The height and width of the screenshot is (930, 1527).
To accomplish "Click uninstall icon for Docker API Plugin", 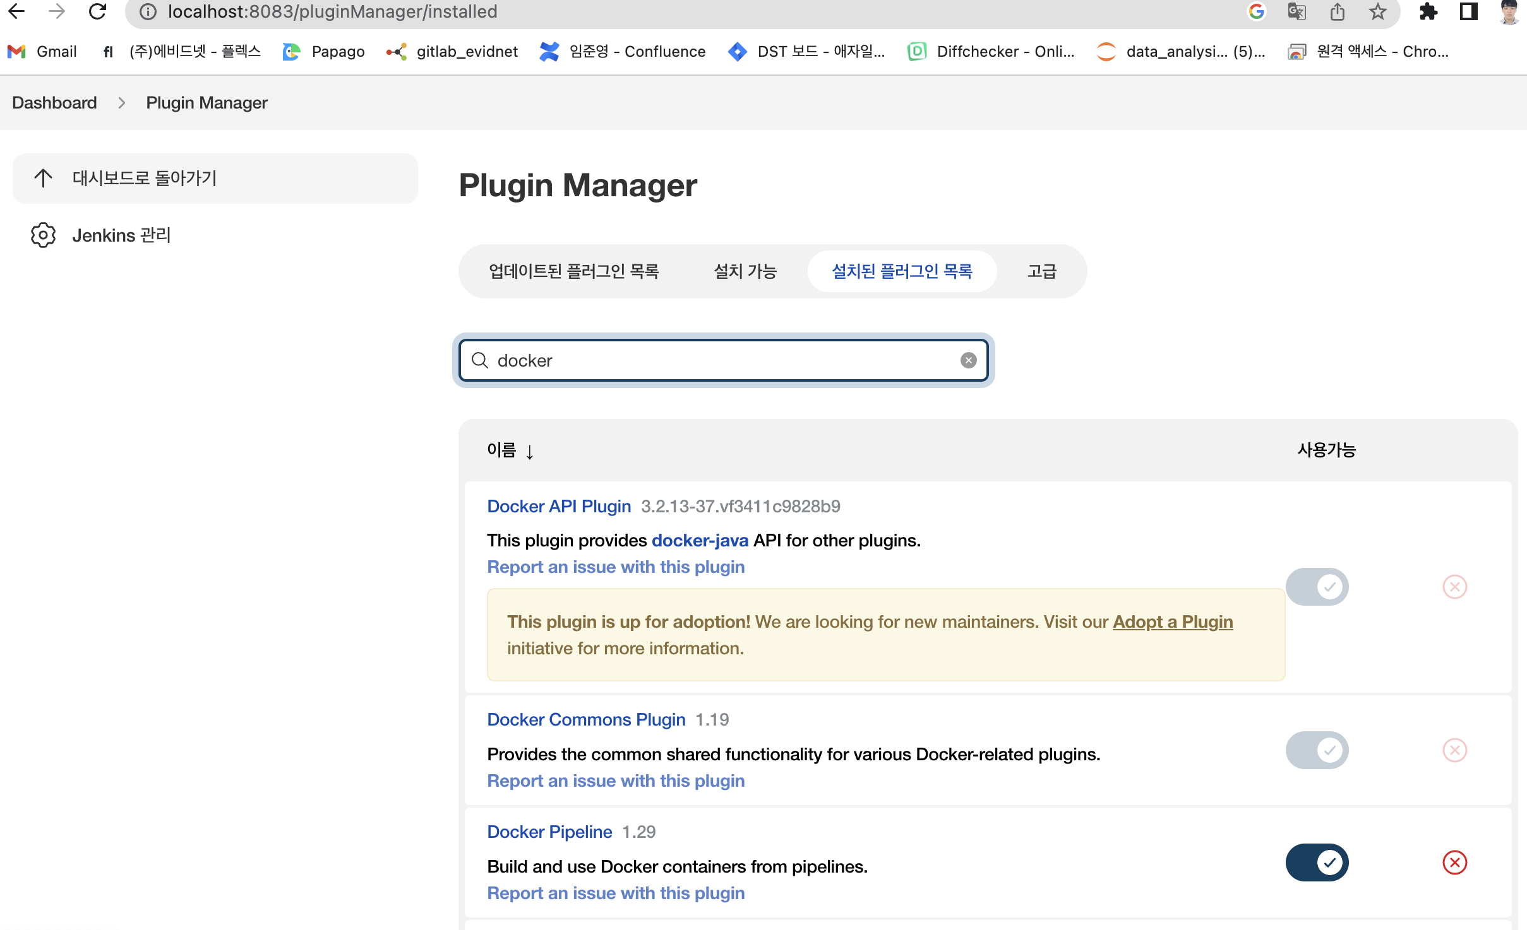I will click(x=1454, y=587).
